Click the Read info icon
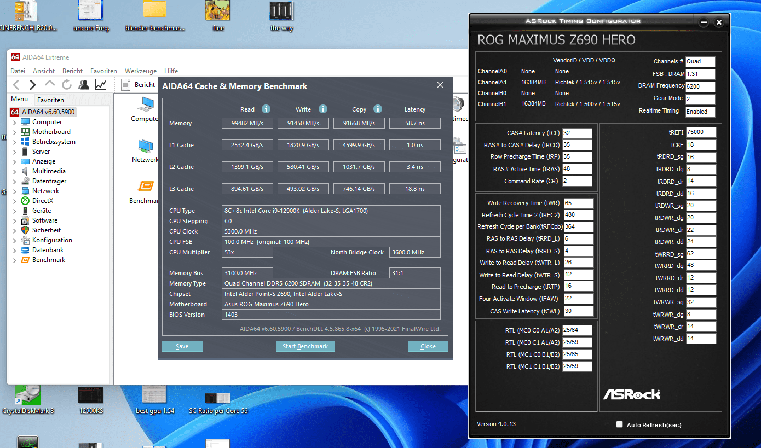This screenshot has width=761, height=448. [x=266, y=109]
